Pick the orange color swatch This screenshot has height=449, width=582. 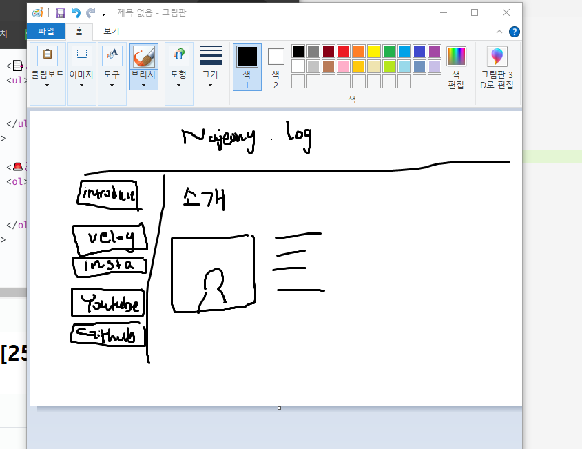coord(359,51)
